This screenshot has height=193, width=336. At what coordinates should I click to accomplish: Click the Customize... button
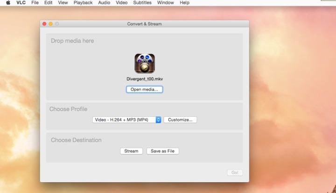(180, 120)
